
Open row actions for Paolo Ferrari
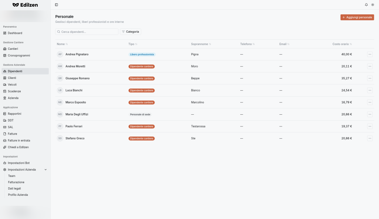click(x=370, y=126)
